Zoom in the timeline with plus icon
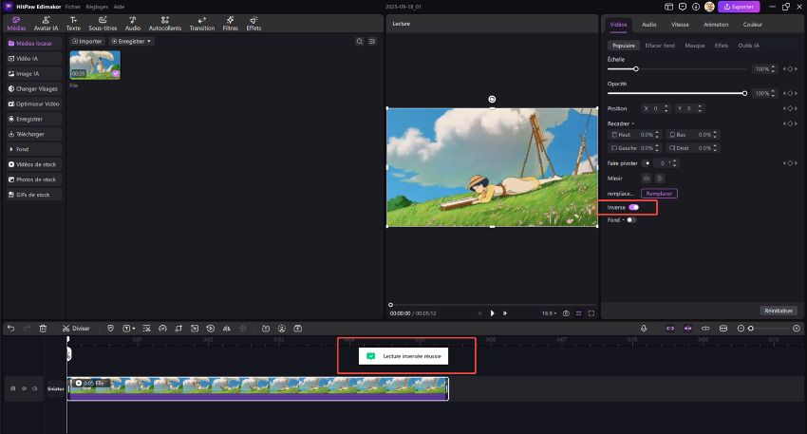Viewport: 807px width, 434px height. pyautogui.click(x=797, y=329)
